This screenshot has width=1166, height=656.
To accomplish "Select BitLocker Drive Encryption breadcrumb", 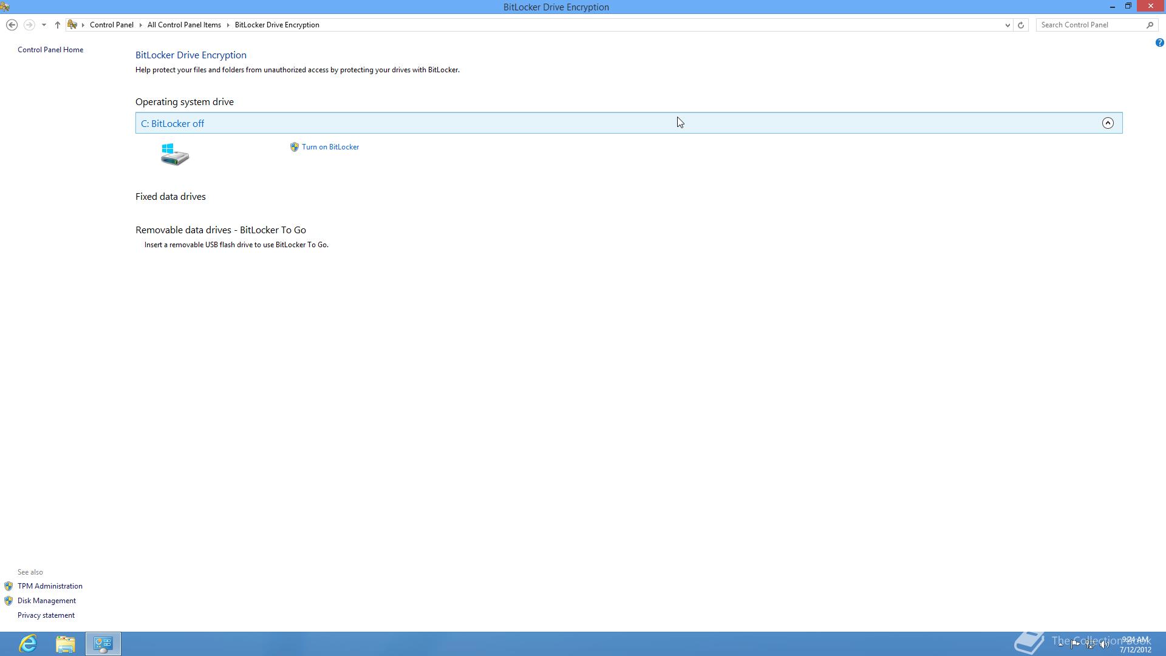I will coord(277,25).
